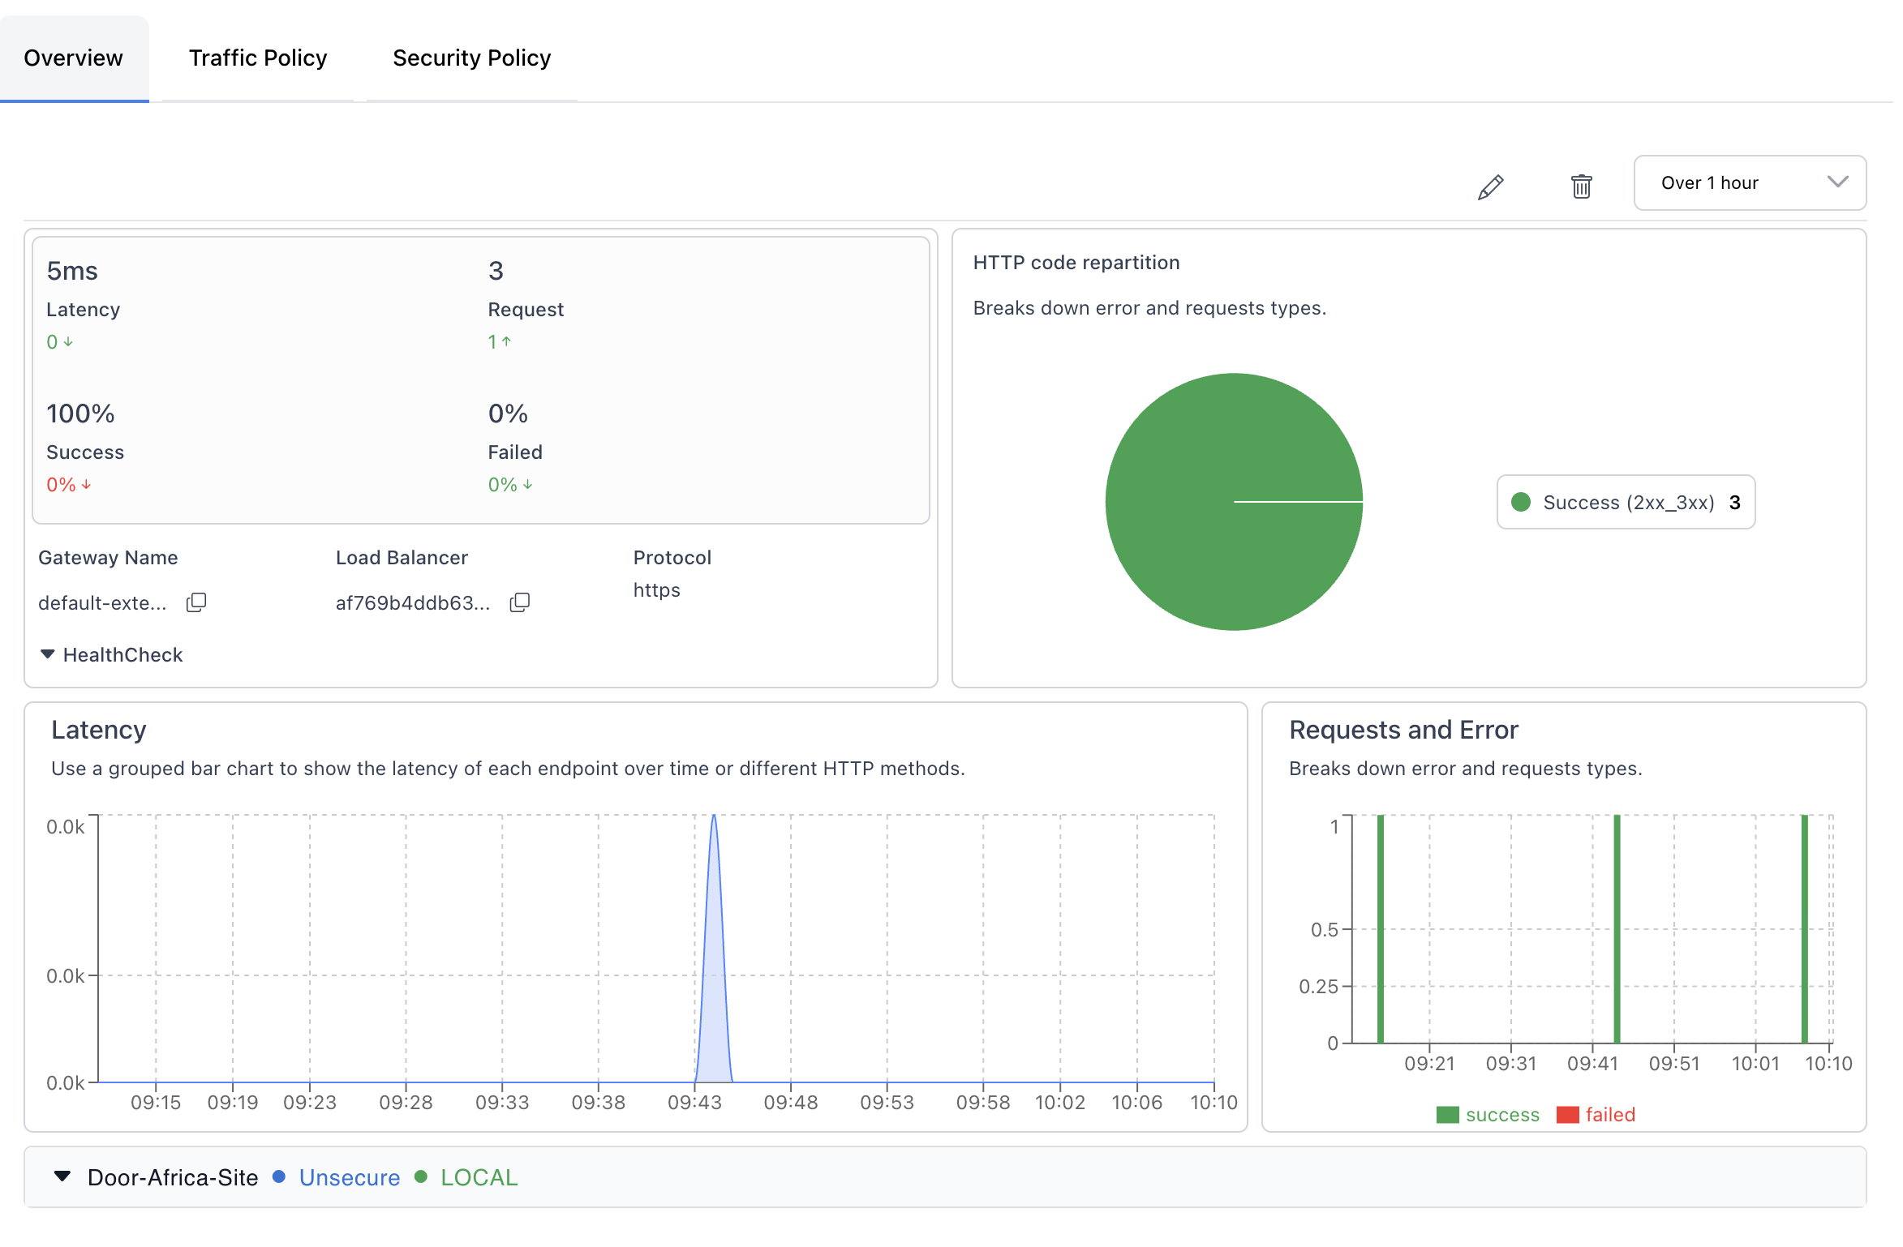
Task: Click the blue Unsecure status dot
Action: 279,1176
